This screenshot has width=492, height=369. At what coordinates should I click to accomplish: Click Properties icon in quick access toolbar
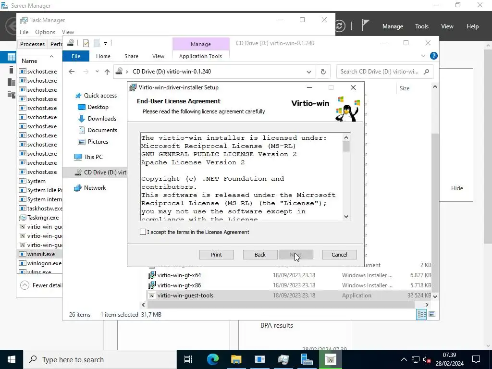86,43
